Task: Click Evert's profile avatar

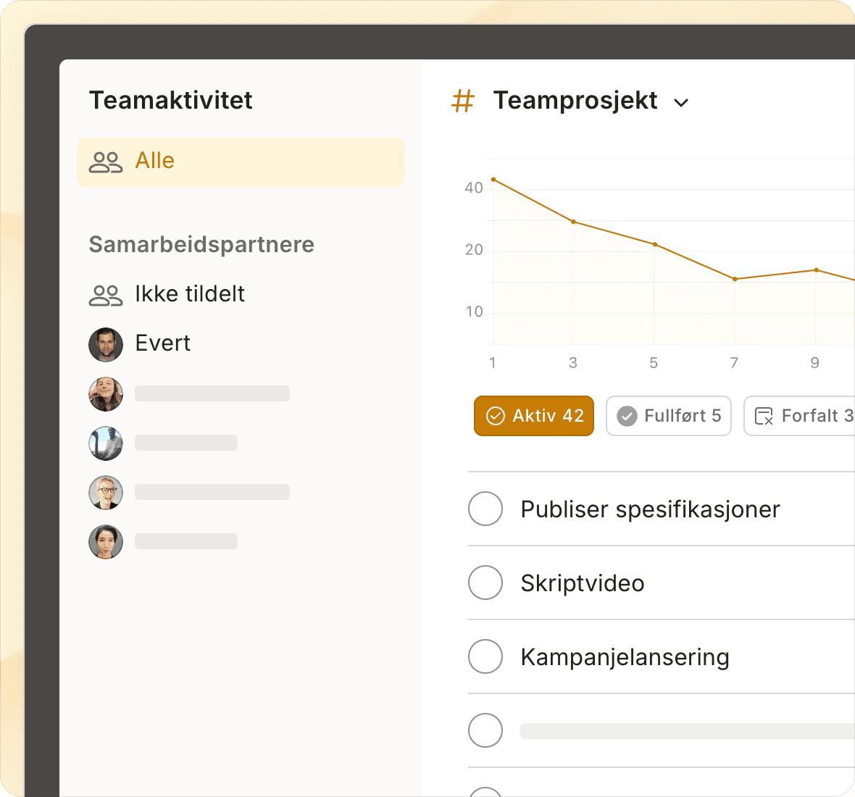Action: point(106,344)
